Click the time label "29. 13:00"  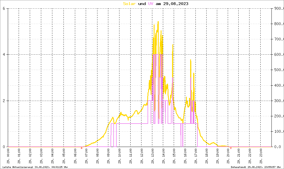(x=152, y=156)
